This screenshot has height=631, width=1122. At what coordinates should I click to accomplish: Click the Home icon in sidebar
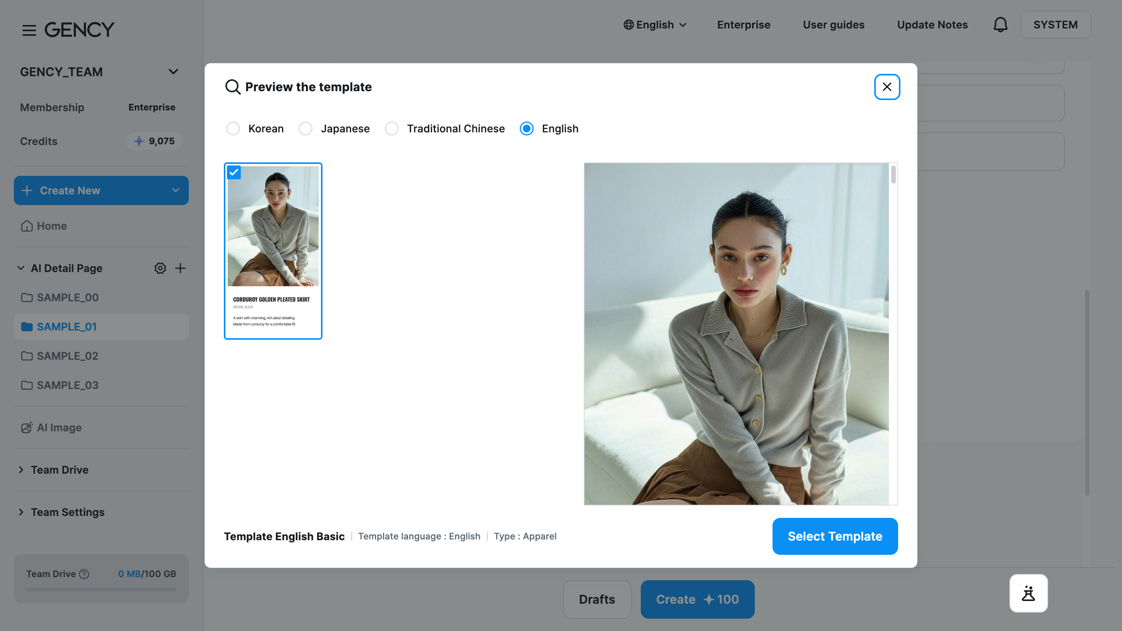(27, 226)
